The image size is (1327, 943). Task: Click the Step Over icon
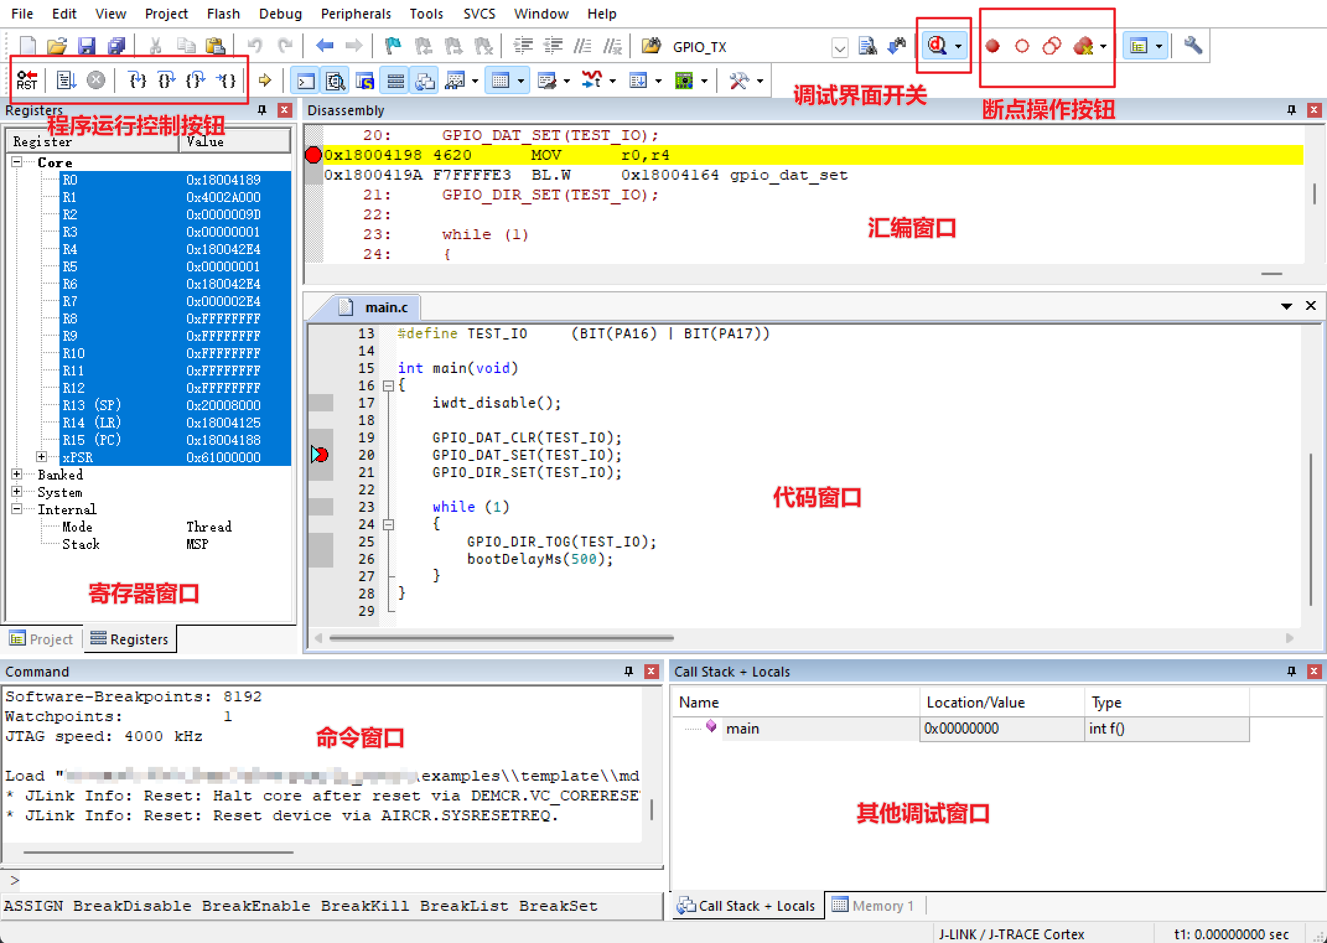pos(166,81)
